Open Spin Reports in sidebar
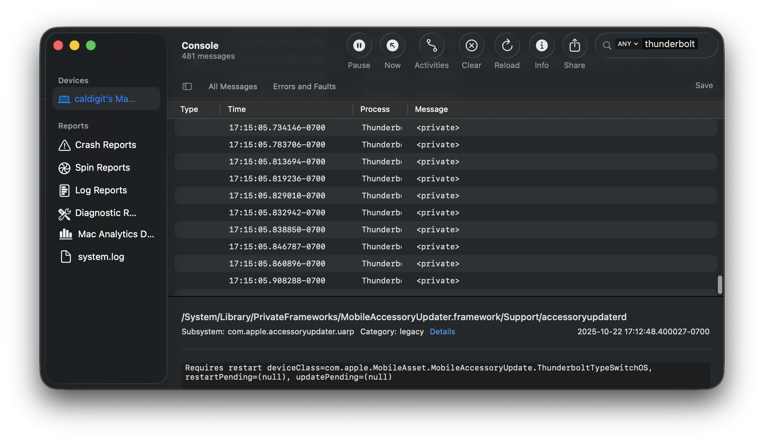The image size is (764, 442). point(102,168)
